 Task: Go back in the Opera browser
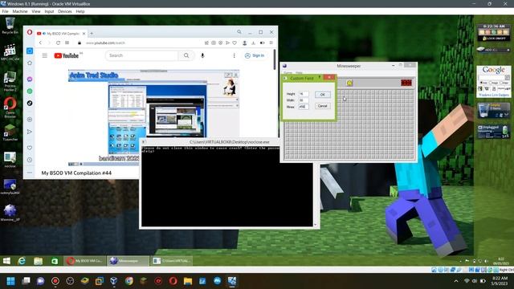click(x=40, y=43)
